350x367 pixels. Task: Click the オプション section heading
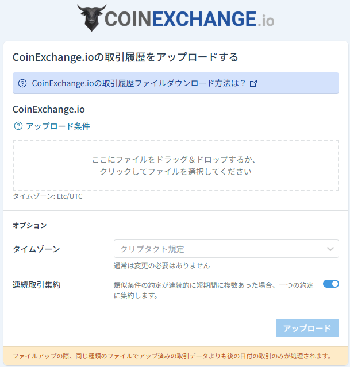point(30,225)
